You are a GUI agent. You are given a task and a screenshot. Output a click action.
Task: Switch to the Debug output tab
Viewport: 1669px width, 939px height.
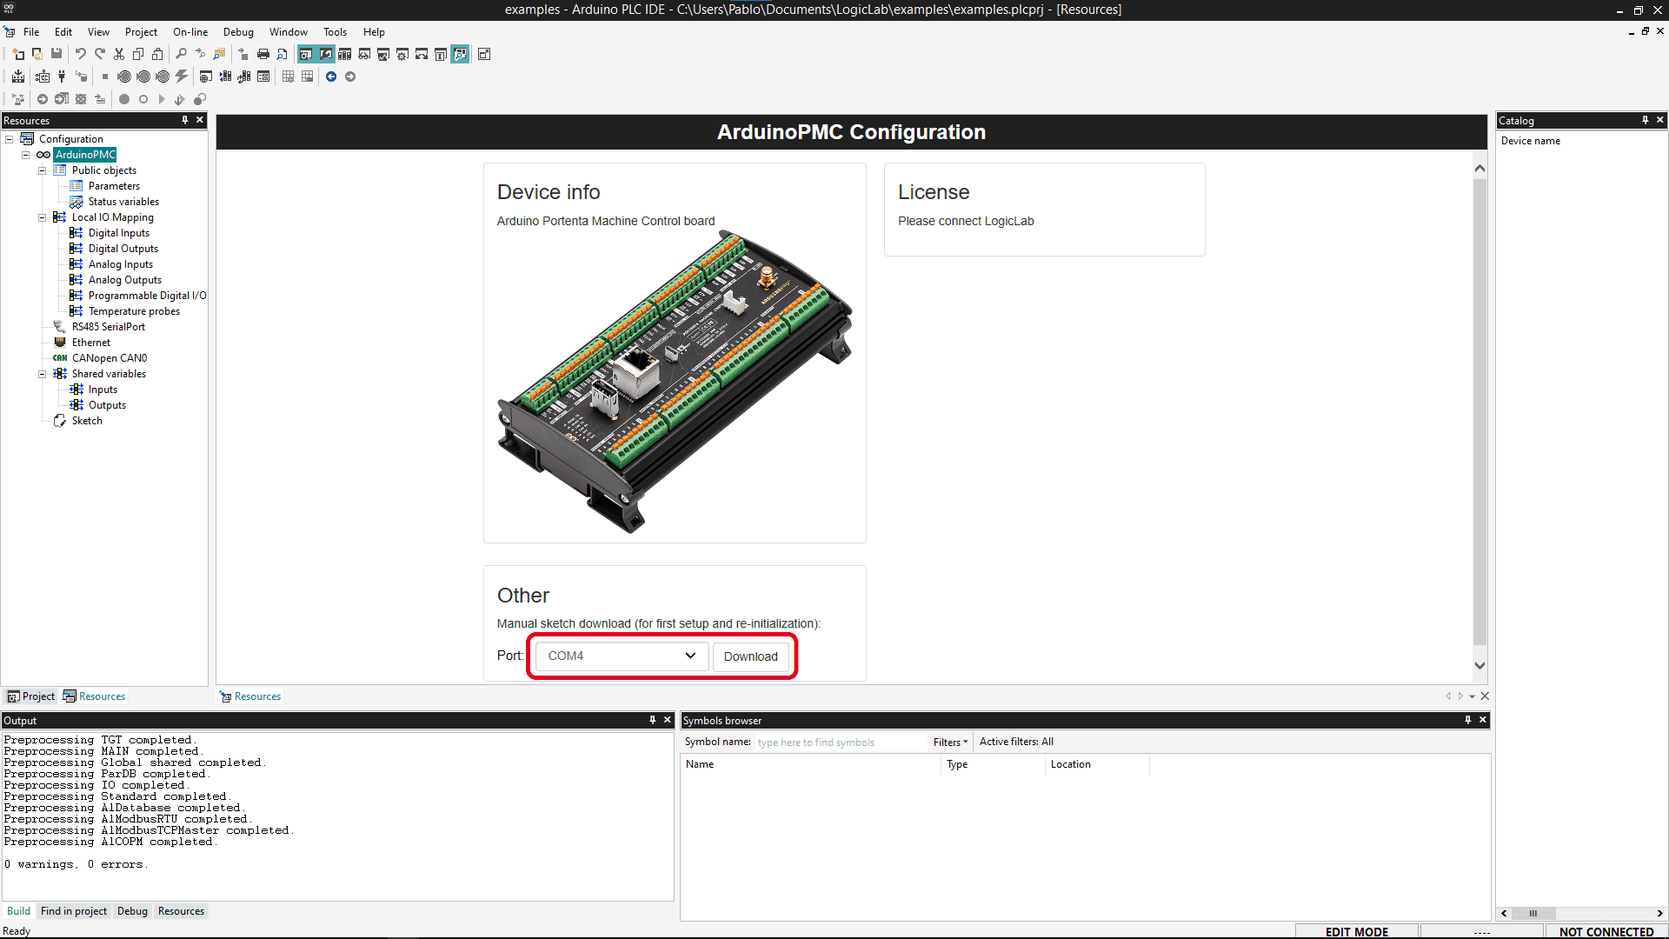[132, 910]
